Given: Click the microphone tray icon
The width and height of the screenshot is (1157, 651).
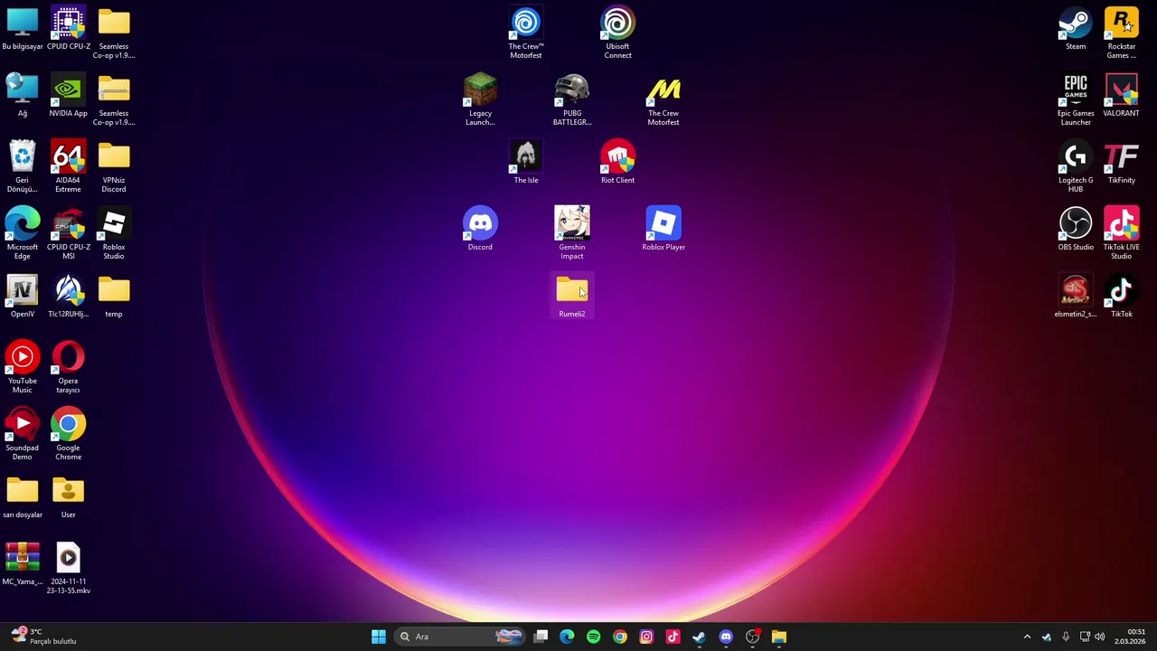Looking at the screenshot, I should click(x=1066, y=637).
